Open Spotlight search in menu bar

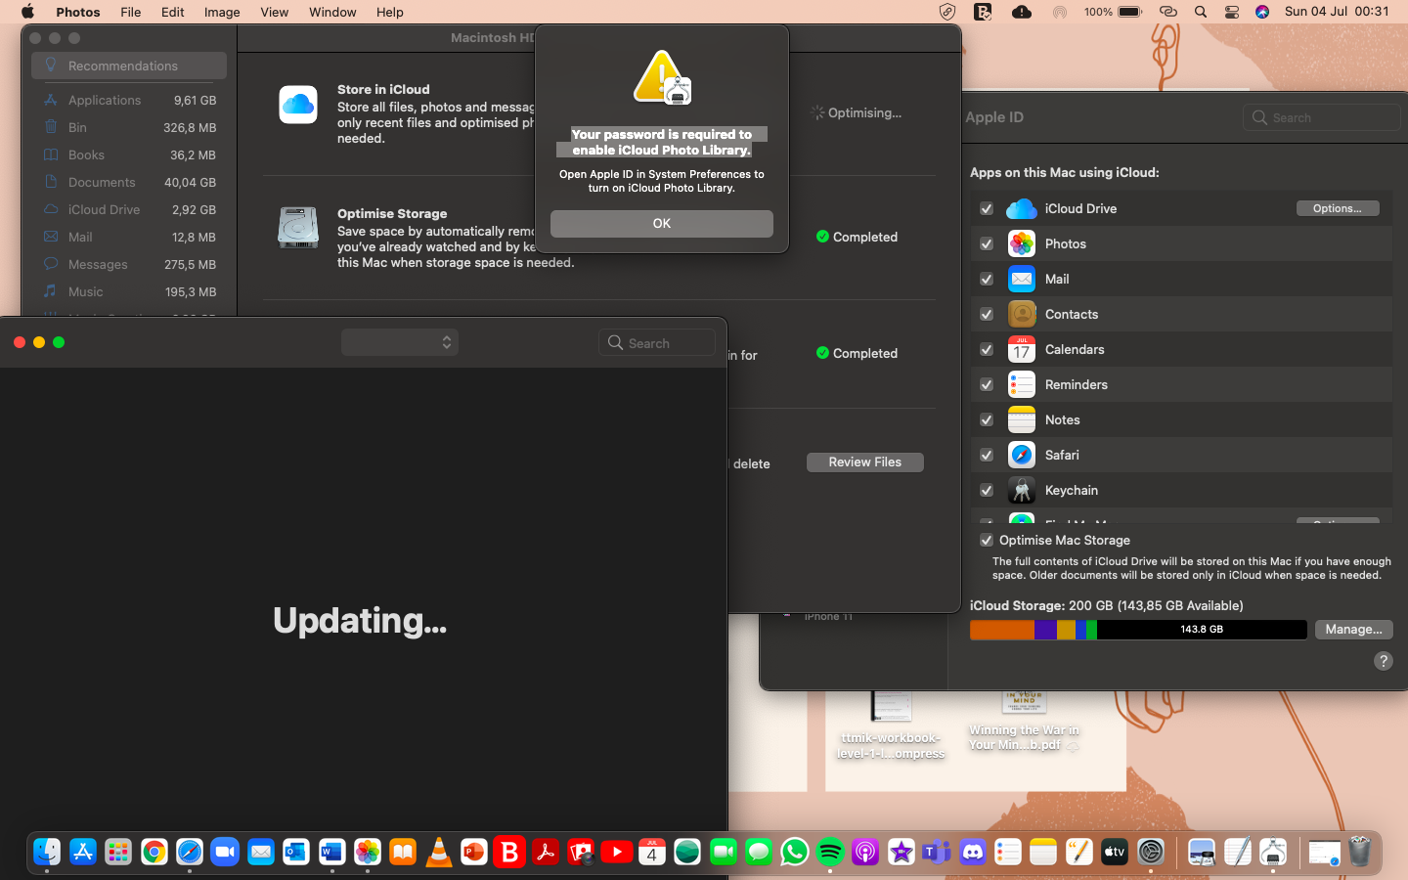click(x=1201, y=12)
